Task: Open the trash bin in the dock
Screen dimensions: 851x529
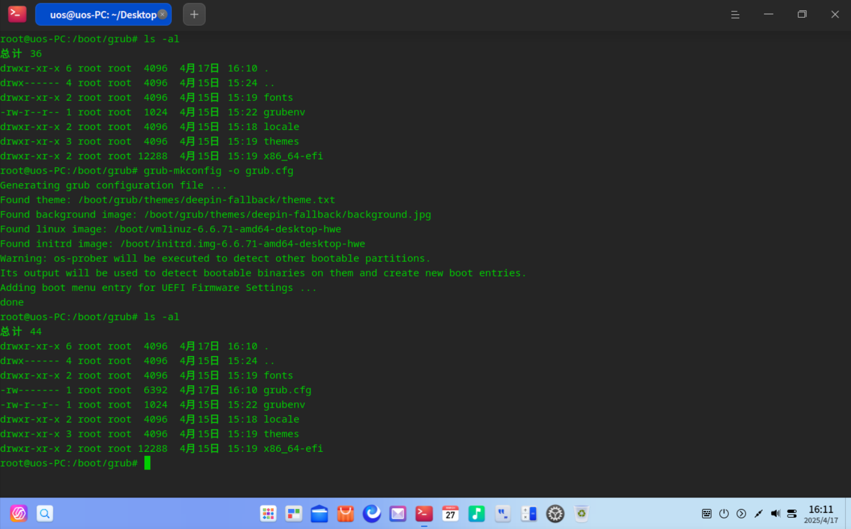Action: click(x=581, y=514)
